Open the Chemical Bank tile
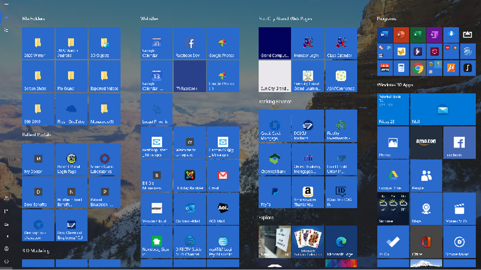481x270 pixels. point(275,159)
